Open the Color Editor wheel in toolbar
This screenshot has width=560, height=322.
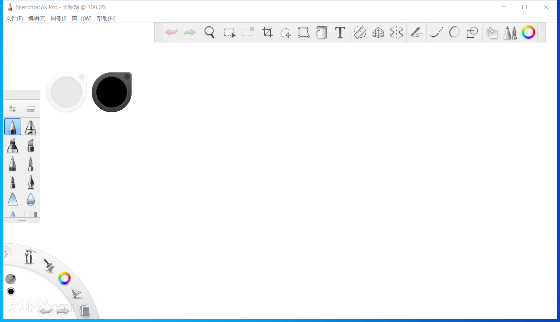[x=528, y=32]
